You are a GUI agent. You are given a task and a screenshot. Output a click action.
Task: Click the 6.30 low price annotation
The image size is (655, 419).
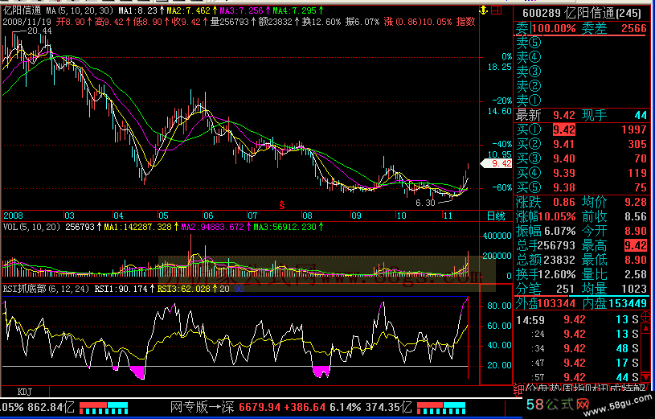(426, 203)
